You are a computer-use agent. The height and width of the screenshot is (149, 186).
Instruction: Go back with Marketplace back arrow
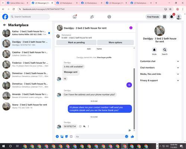[x=4, y=25]
